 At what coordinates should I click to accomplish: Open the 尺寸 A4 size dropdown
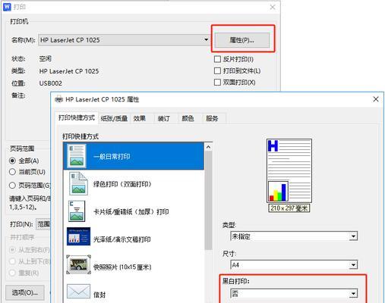[353, 265]
